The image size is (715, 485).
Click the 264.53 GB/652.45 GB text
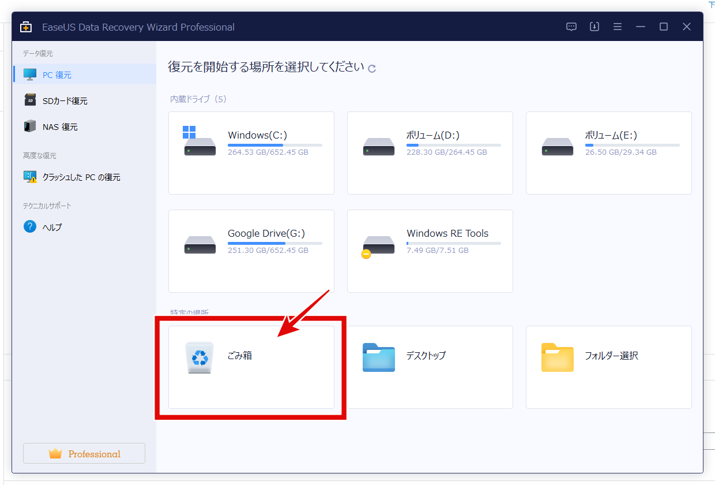coord(268,152)
